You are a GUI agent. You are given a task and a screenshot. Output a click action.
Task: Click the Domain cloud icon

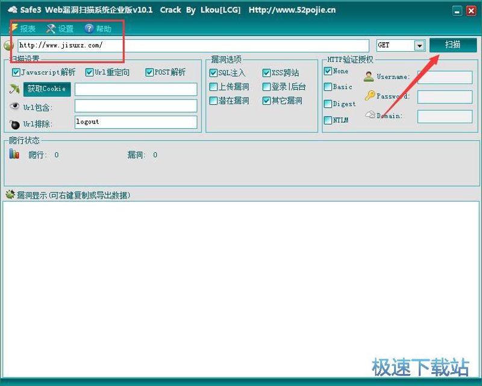click(x=370, y=114)
